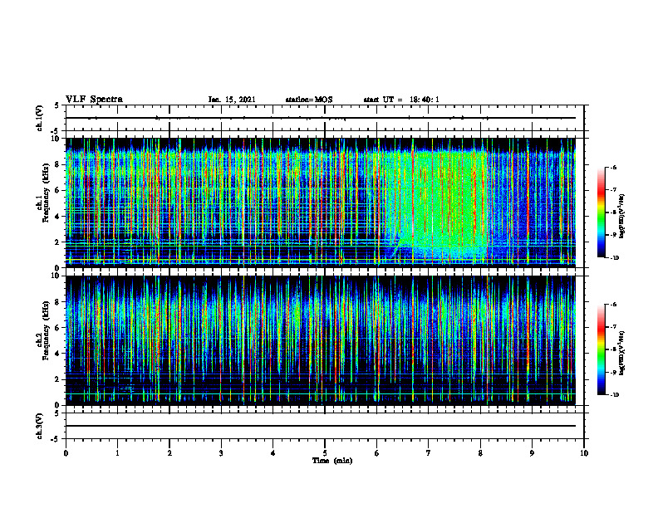Click the ch.1 color bar 'log(PSD)' label

click(x=622, y=217)
